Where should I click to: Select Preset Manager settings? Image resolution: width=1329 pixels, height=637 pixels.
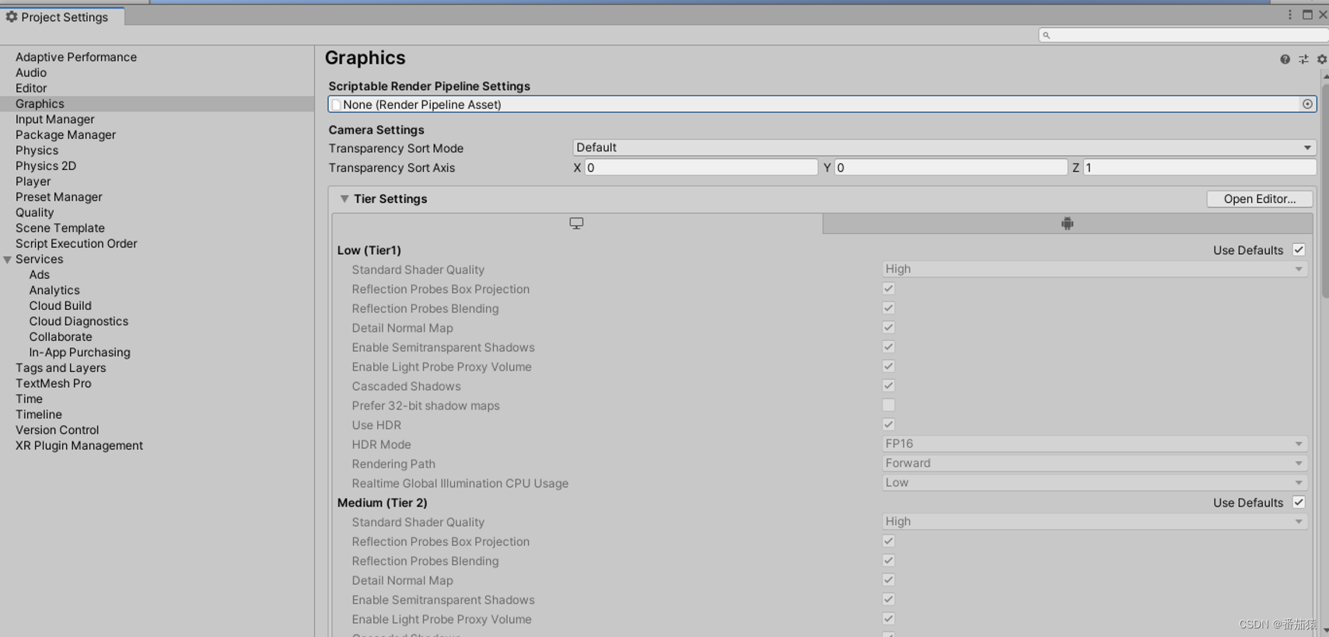click(58, 197)
